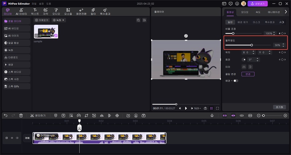Open the 특수효과 effects tab in top toolbar

tap(105, 12)
